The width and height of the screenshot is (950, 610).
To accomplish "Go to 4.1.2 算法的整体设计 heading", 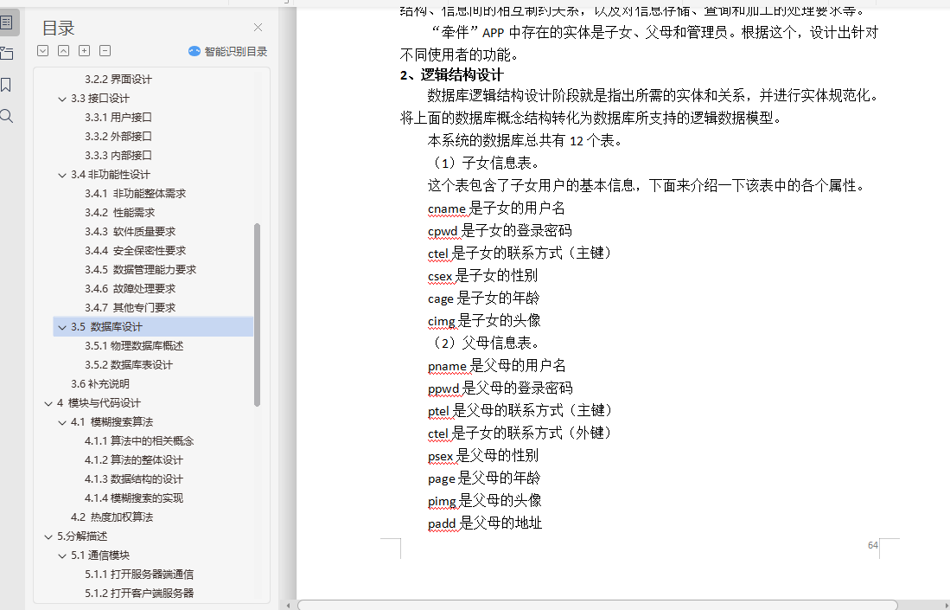I will click(x=134, y=460).
